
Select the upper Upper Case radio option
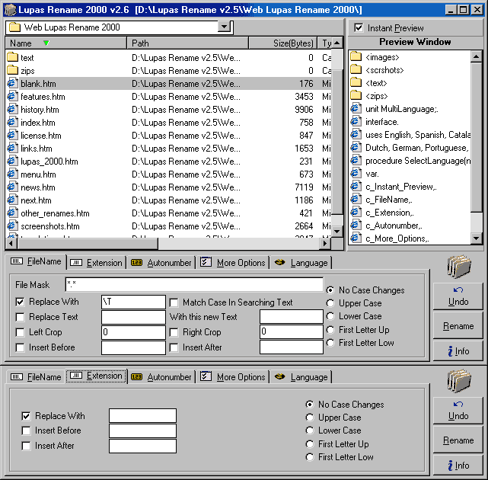pyautogui.click(x=330, y=303)
